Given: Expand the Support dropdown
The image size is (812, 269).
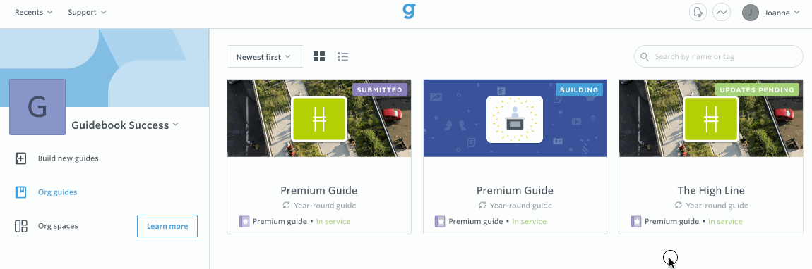Looking at the screenshot, I should point(87,13).
